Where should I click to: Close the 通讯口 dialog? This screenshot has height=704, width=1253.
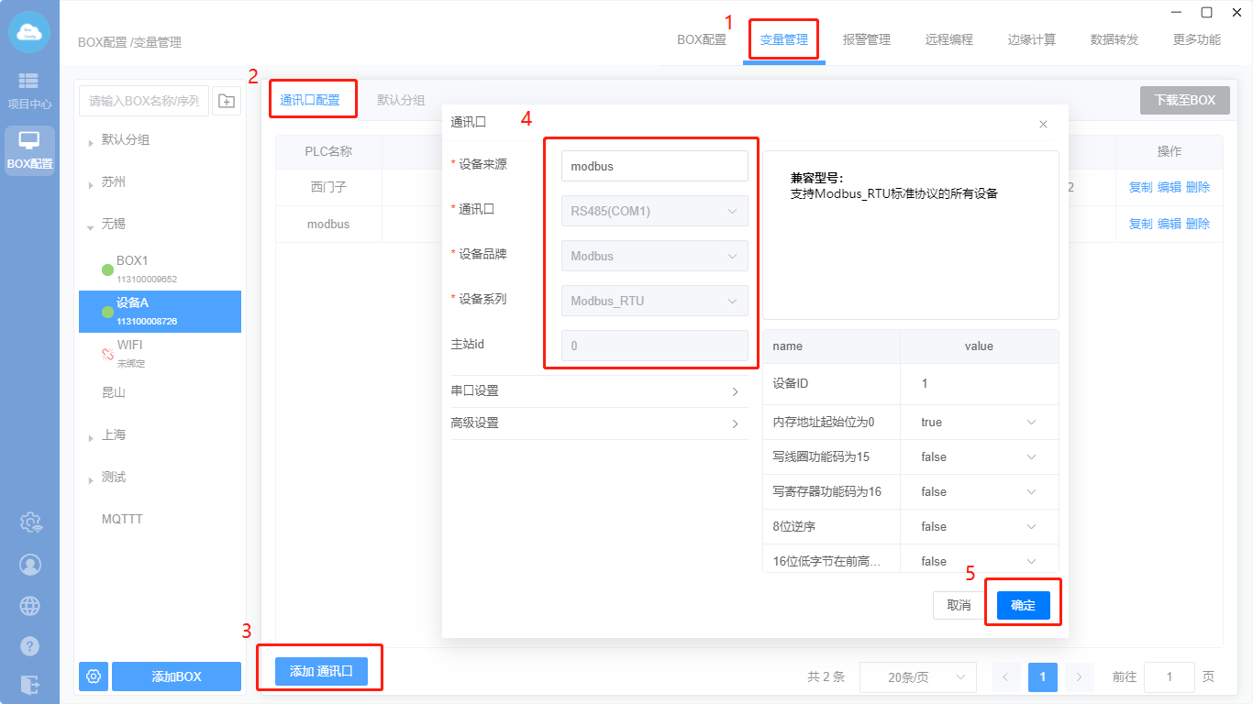1043,124
